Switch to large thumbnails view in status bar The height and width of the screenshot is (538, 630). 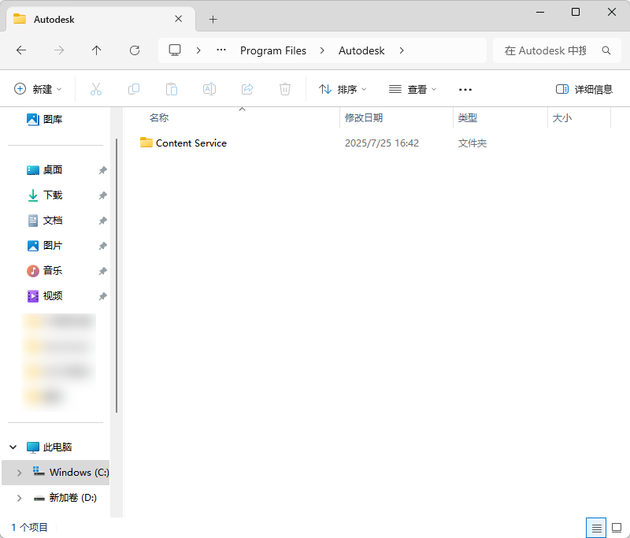[616, 527]
